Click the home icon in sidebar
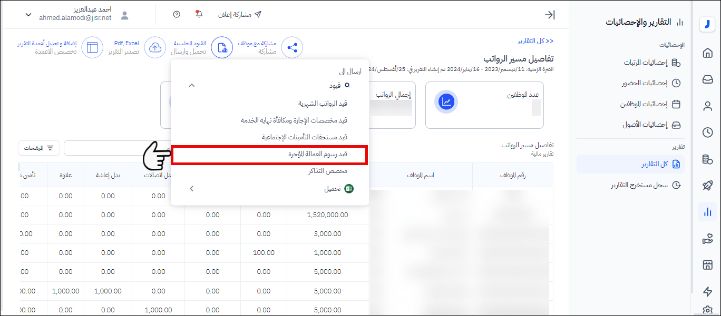Image resolution: width=721 pixels, height=316 pixels. pos(707,53)
